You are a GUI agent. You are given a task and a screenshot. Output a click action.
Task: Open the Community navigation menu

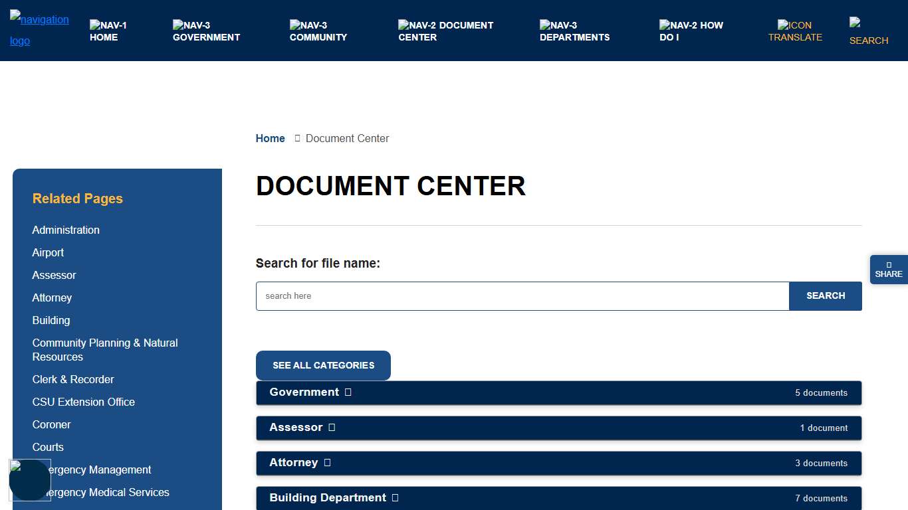click(x=318, y=31)
